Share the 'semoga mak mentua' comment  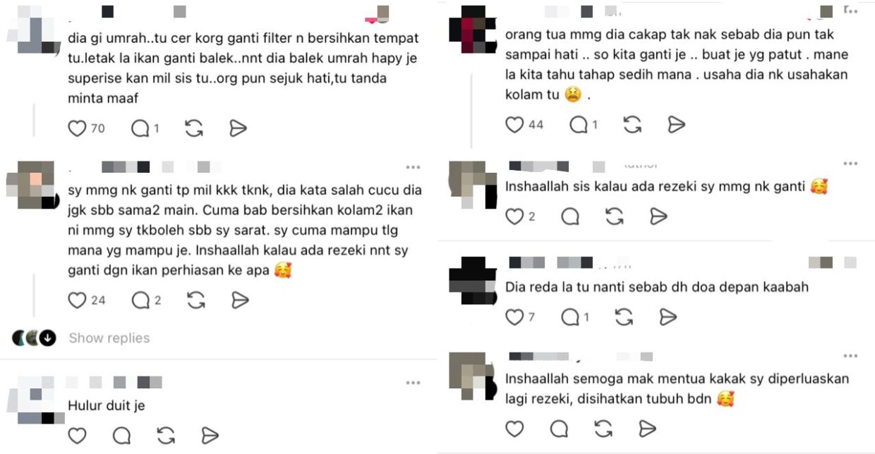point(646,429)
